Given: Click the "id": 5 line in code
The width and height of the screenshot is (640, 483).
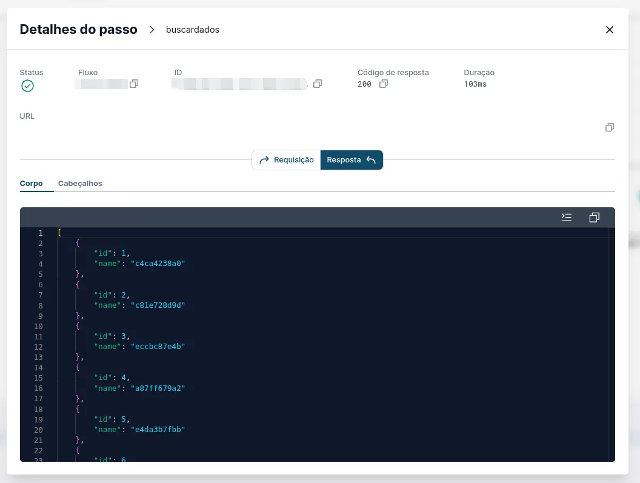Looking at the screenshot, I should click(112, 419).
